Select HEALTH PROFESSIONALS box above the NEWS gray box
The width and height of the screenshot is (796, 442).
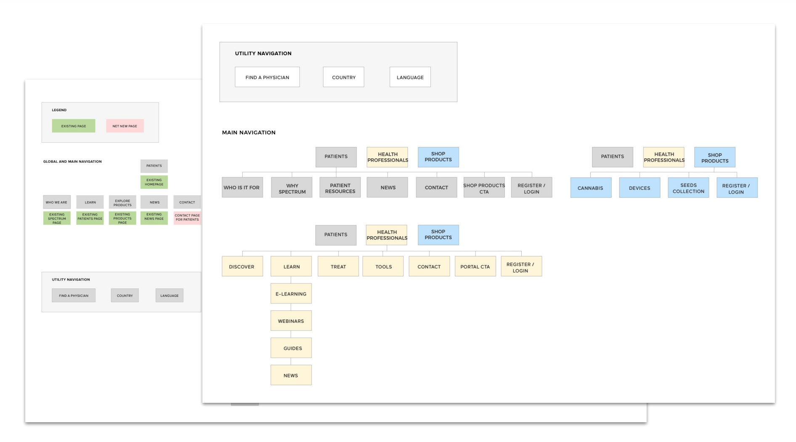point(387,157)
